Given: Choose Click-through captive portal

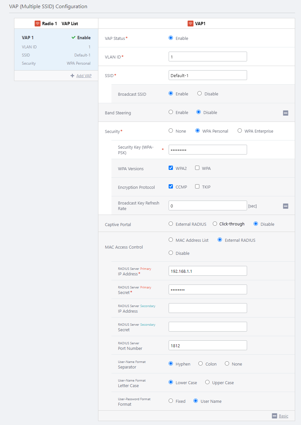Looking at the screenshot, I should (x=215, y=224).
